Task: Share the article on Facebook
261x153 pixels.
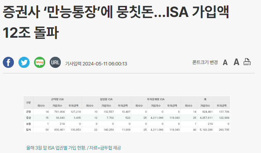Action: click(8, 62)
